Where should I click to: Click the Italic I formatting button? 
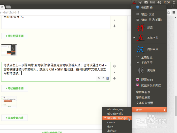point(103,78)
